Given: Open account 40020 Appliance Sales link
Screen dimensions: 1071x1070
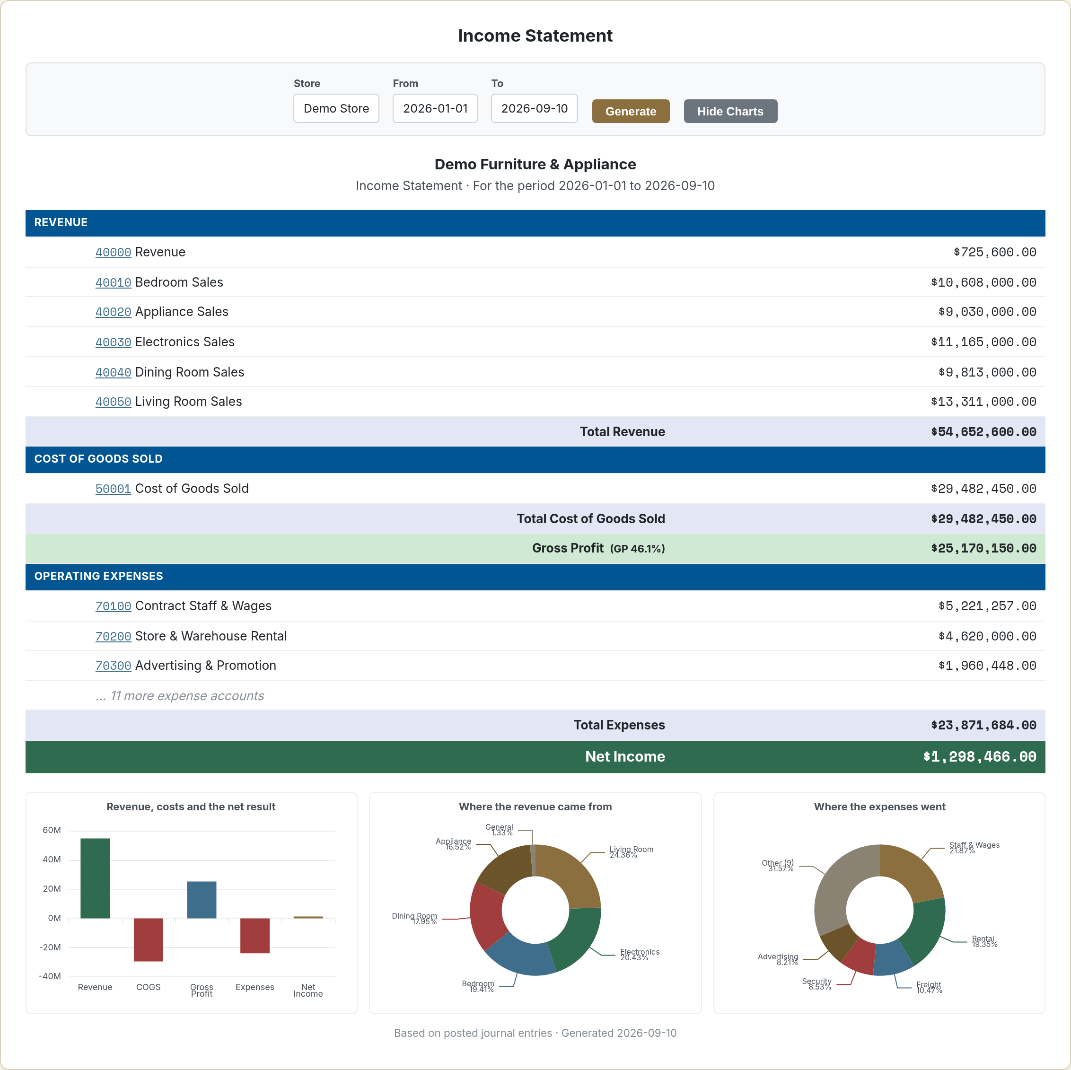Looking at the screenshot, I should tap(113, 312).
